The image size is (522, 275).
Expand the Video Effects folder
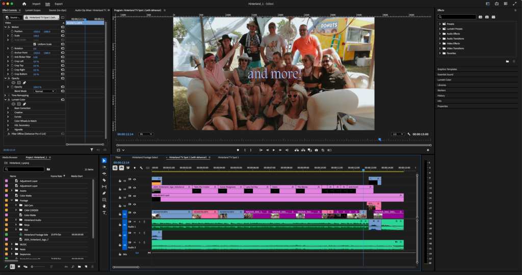click(440, 44)
